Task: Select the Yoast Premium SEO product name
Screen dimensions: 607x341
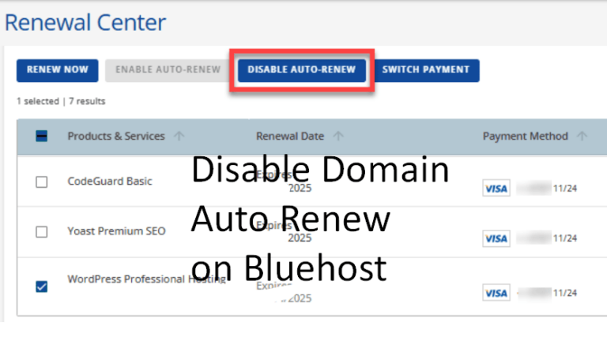Action: tap(116, 231)
